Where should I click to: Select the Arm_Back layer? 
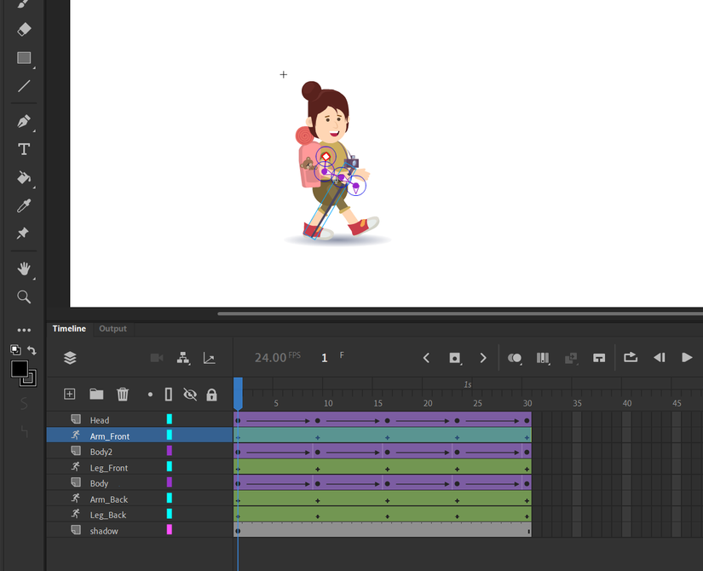point(111,499)
